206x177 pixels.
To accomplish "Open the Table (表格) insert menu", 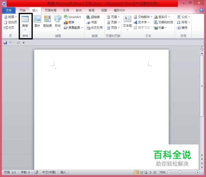I will 25,23.
